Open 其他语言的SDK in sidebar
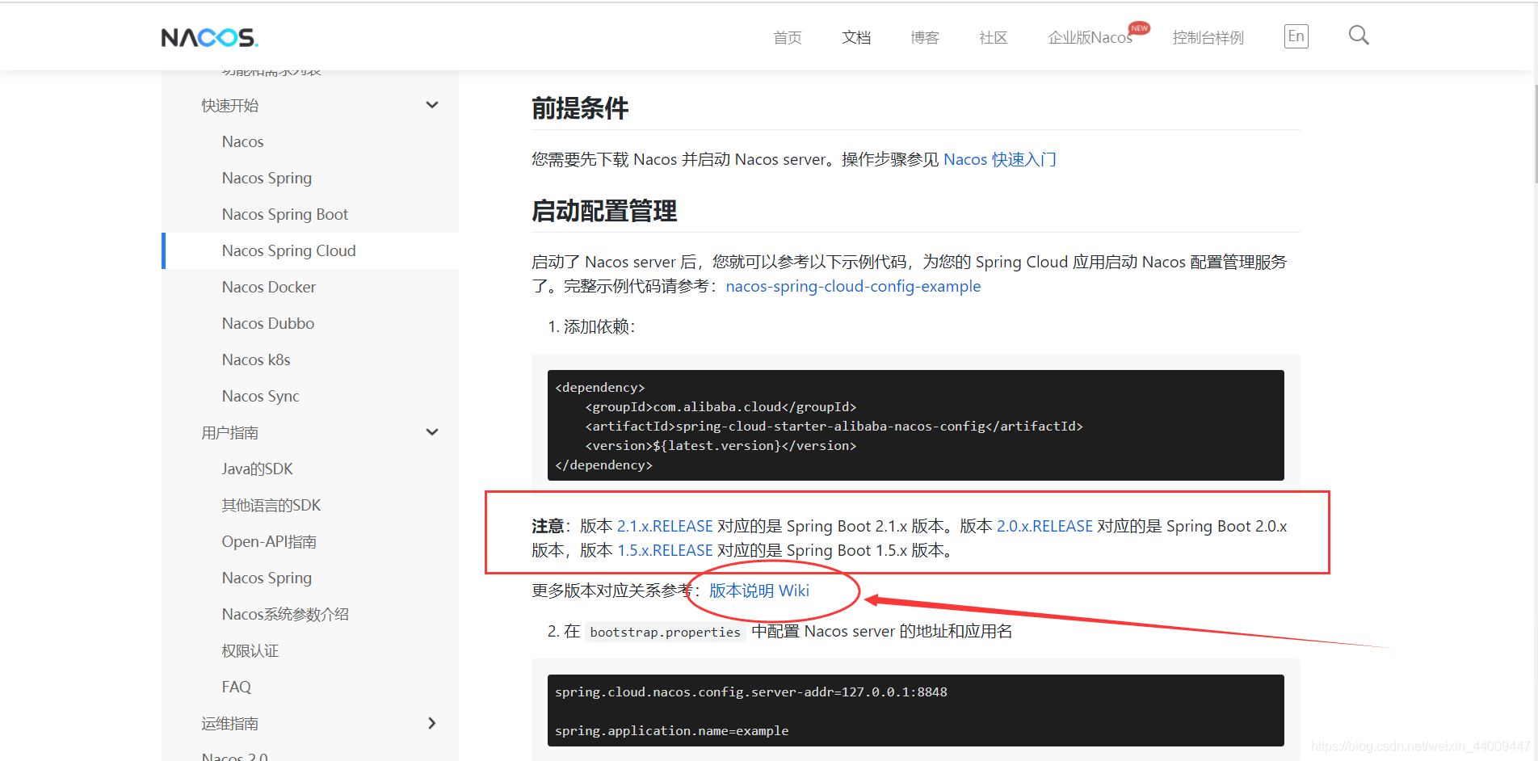This screenshot has height=761, width=1538. [271, 505]
